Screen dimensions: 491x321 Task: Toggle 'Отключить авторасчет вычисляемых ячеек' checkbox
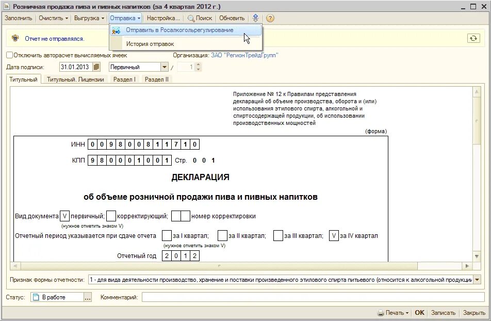9,55
